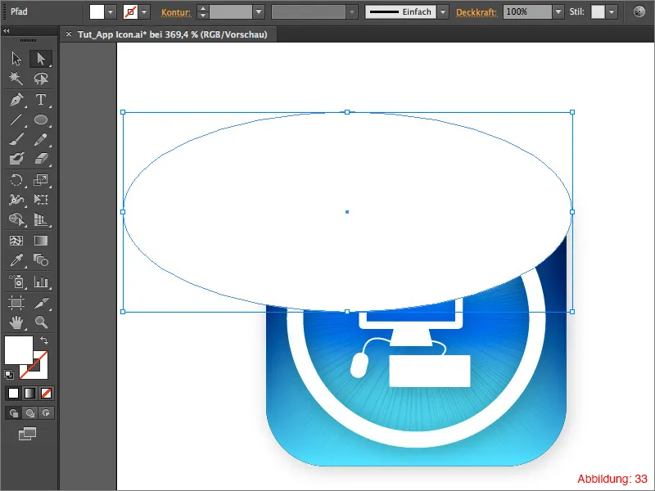
Task: Open the Stil dropdown arrow
Action: click(612, 12)
